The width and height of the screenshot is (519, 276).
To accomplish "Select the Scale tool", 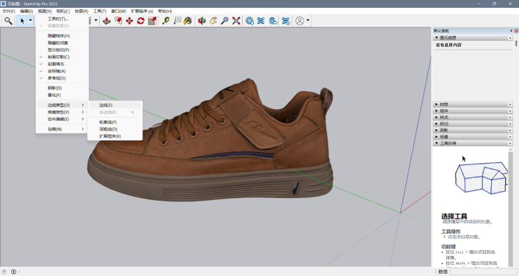I will click(152, 21).
